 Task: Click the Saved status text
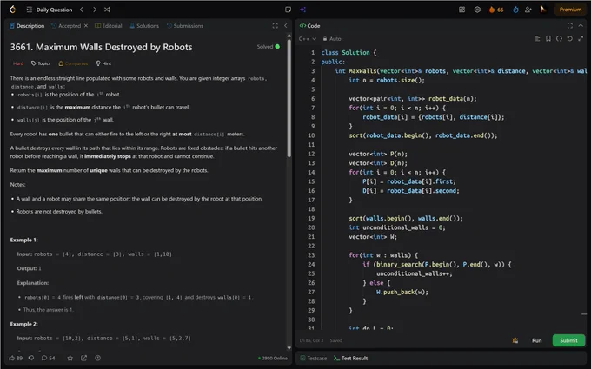[336, 340]
